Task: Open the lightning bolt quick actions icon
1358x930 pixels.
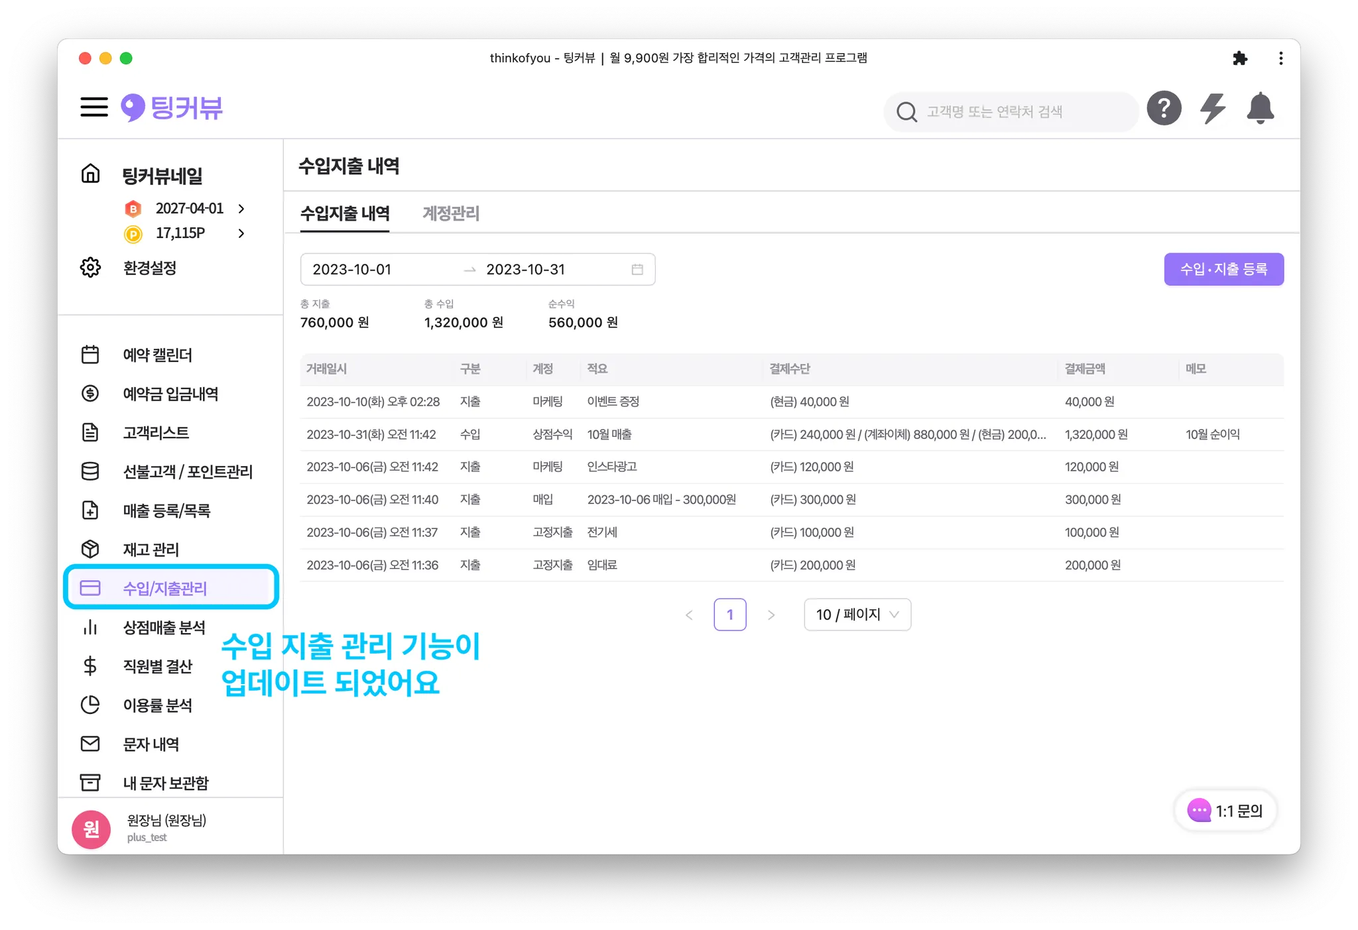Action: point(1213,109)
